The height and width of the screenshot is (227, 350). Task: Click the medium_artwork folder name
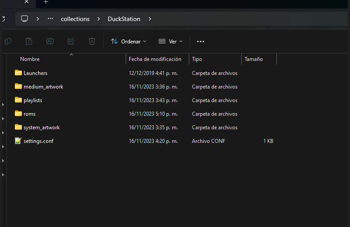43,87
